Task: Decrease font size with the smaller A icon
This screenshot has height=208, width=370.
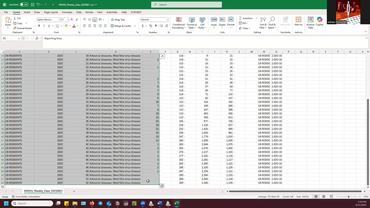Action: [x=77, y=20]
